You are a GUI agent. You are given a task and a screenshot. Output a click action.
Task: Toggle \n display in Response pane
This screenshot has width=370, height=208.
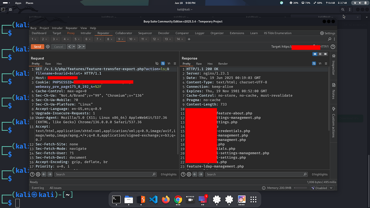320,64
